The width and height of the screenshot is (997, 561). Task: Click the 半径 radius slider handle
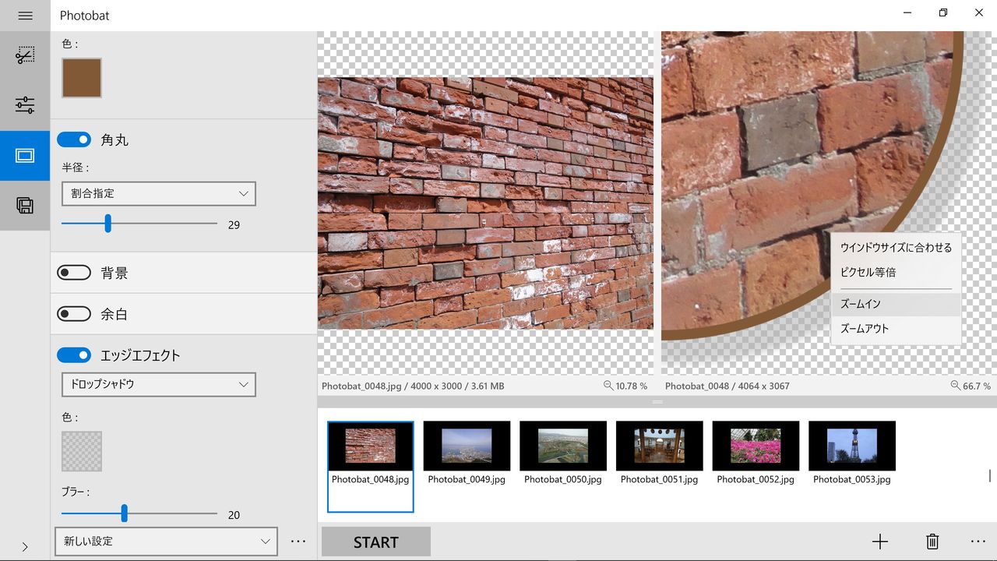coord(108,224)
